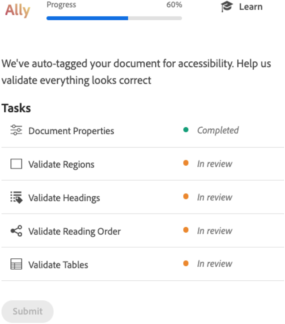Click the Learn graduation cap icon

[226, 7]
